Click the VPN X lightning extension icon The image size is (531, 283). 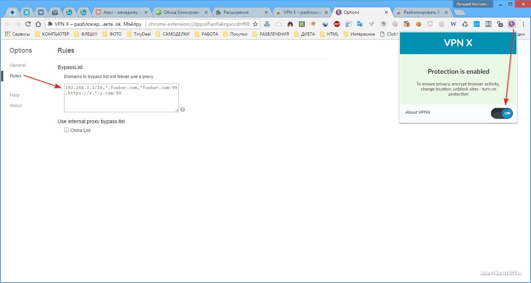(x=512, y=24)
